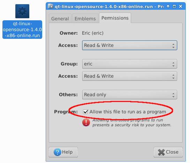Click the blue question mark Help icon
The width and height of the screenshot is (190, 163).
coord(57,152)
